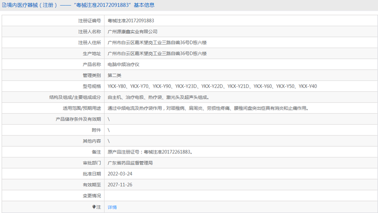
Task: Click the 第二类 management category value
Action: click(114, 76)
